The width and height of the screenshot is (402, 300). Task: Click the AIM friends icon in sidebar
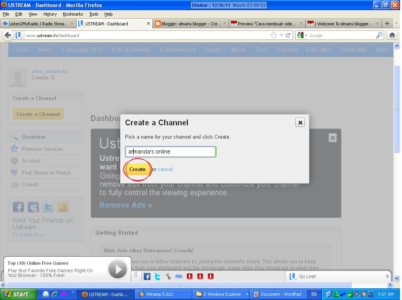click(x=63, y=207)
